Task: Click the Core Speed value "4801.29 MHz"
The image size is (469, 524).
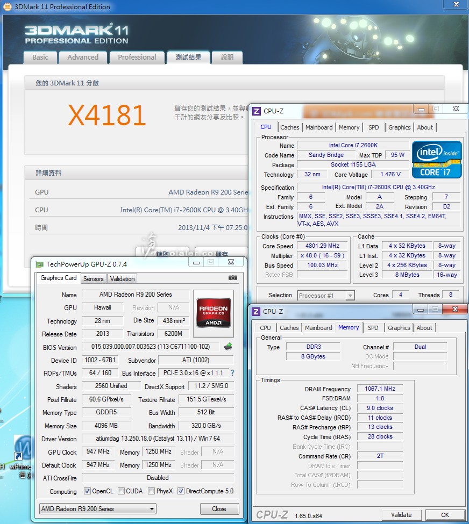Action: tap(323, 246)
